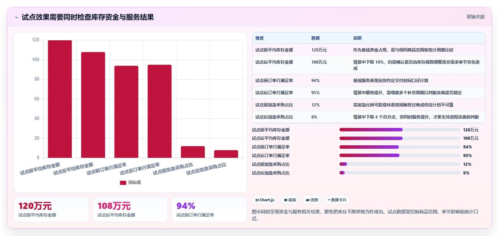Click the 120 y-axis tick label
Image resolution: width=499 pixels, height=236 pixels.
coord(35,40)
